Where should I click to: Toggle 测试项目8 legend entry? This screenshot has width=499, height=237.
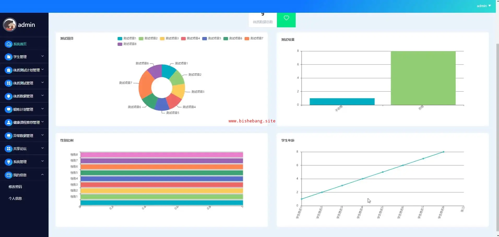(127, 44)
